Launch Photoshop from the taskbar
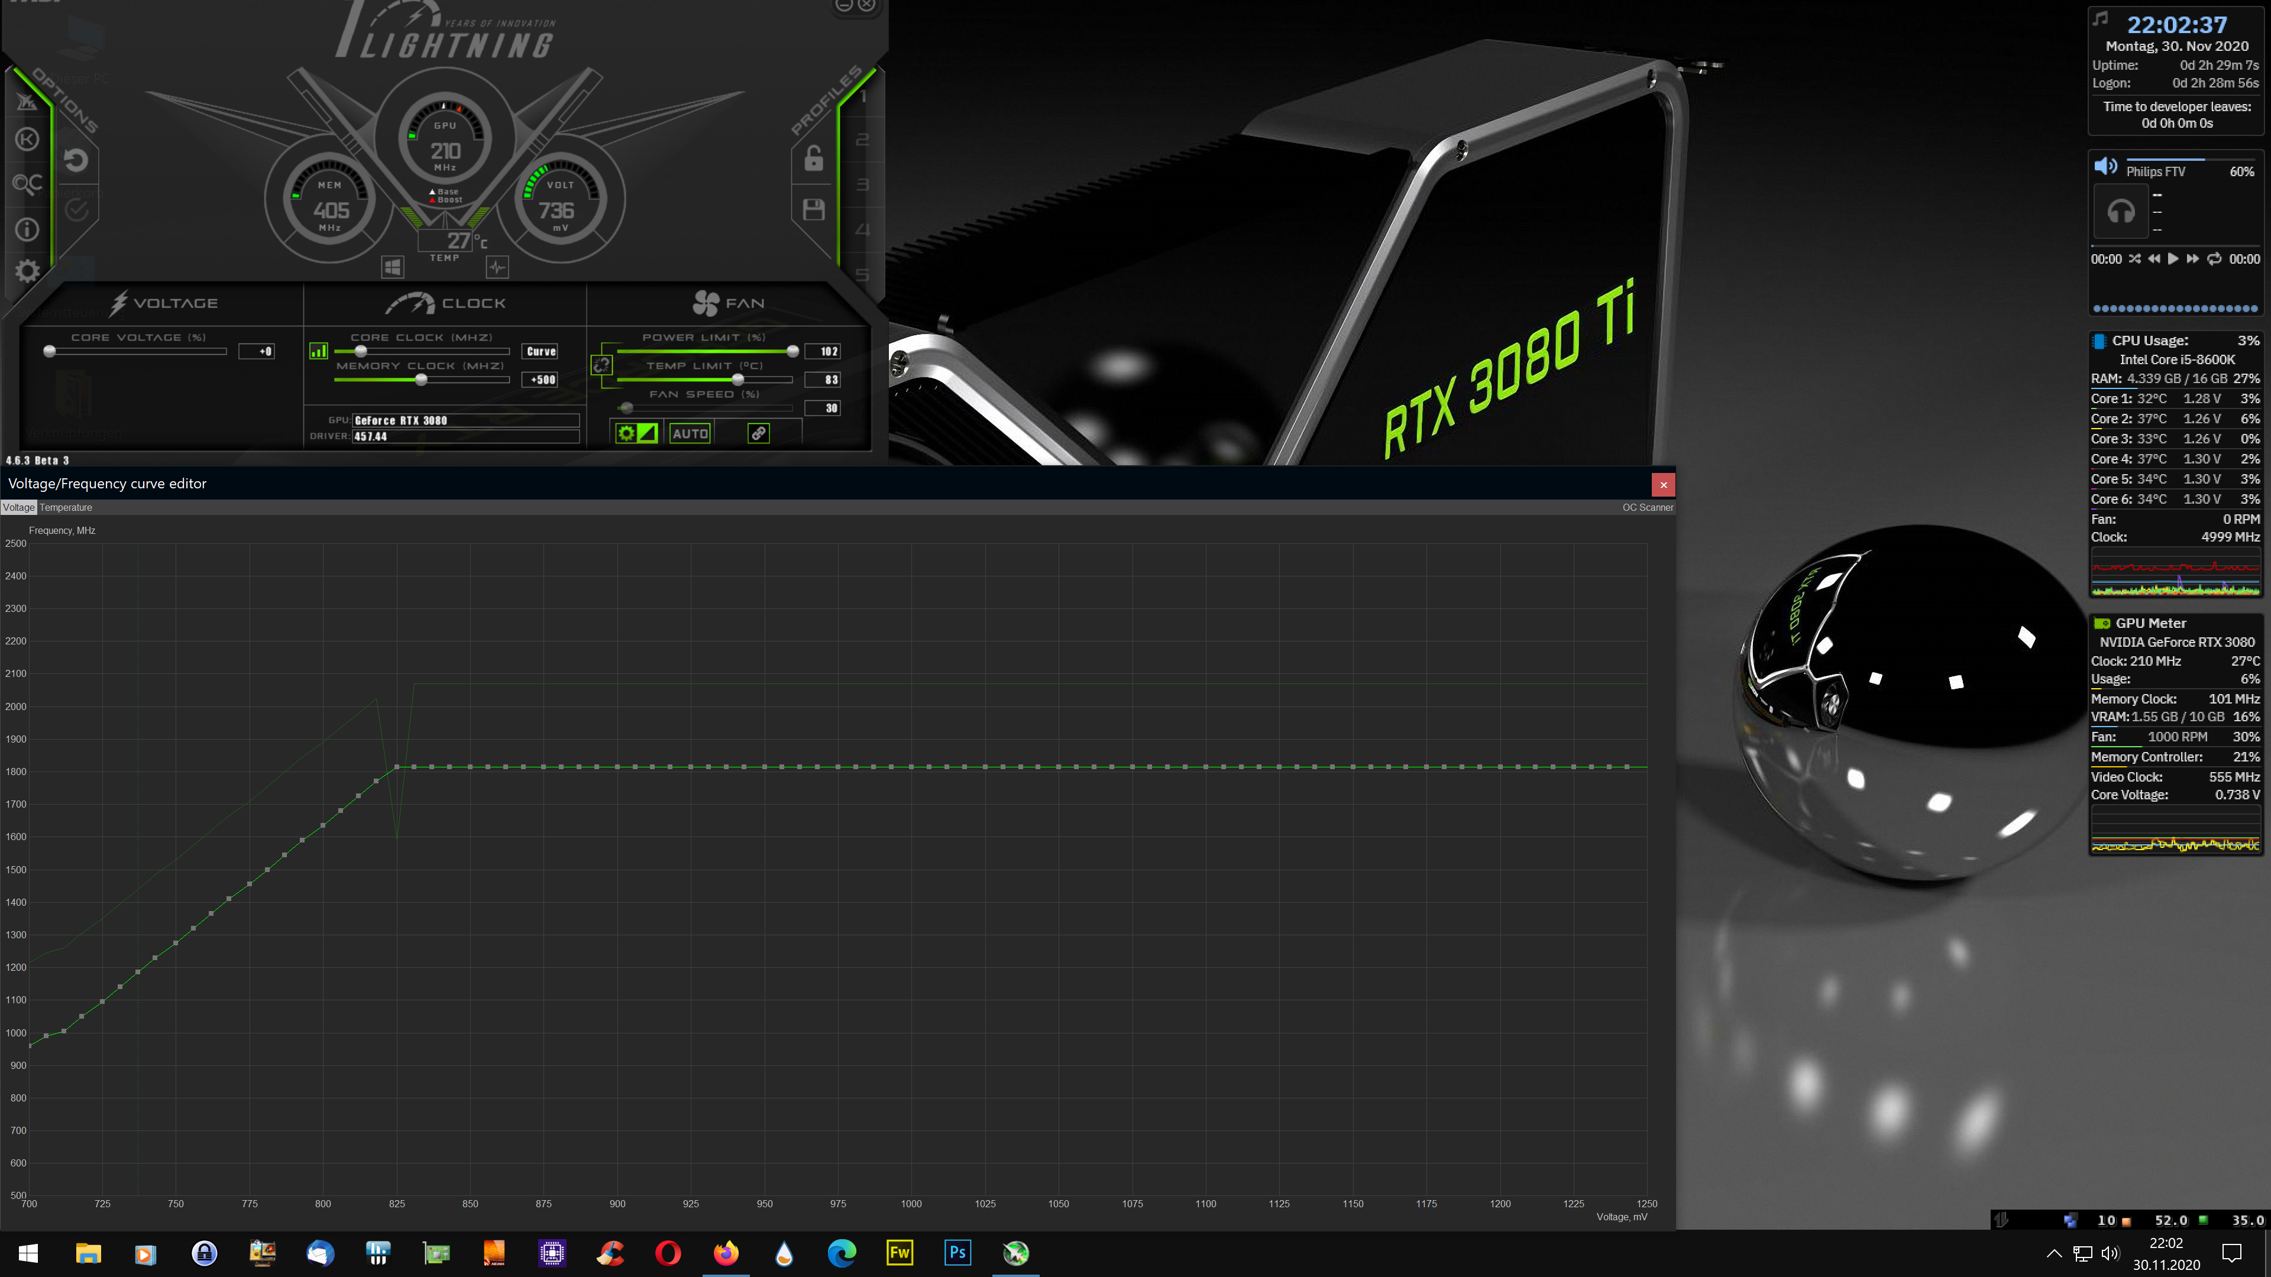 [x=957, y=1252]
